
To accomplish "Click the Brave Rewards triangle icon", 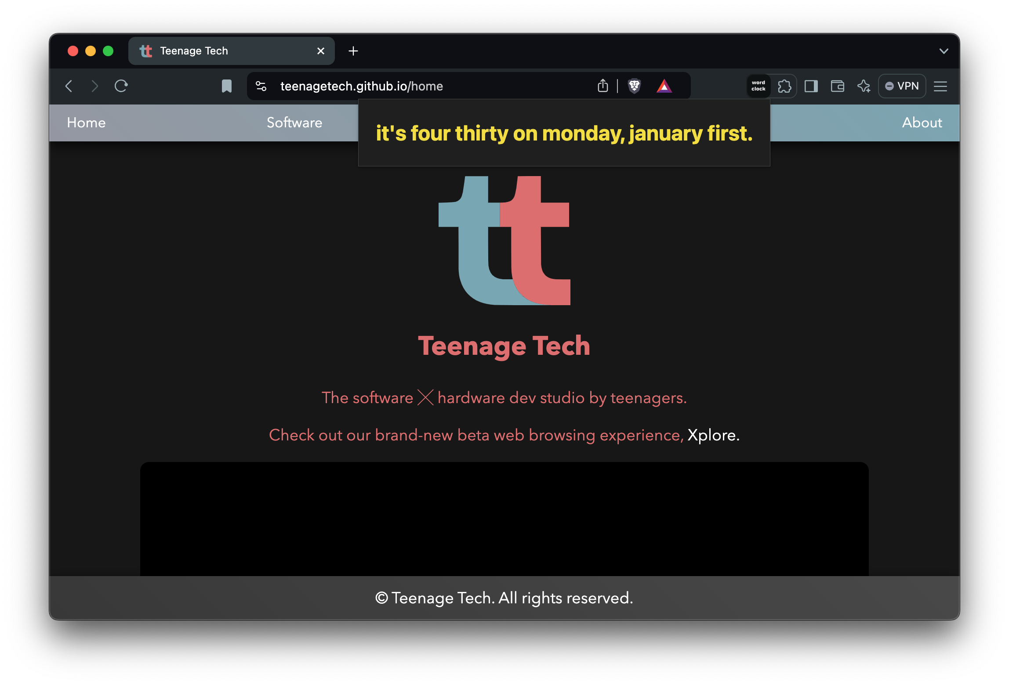I will [664, 86].
